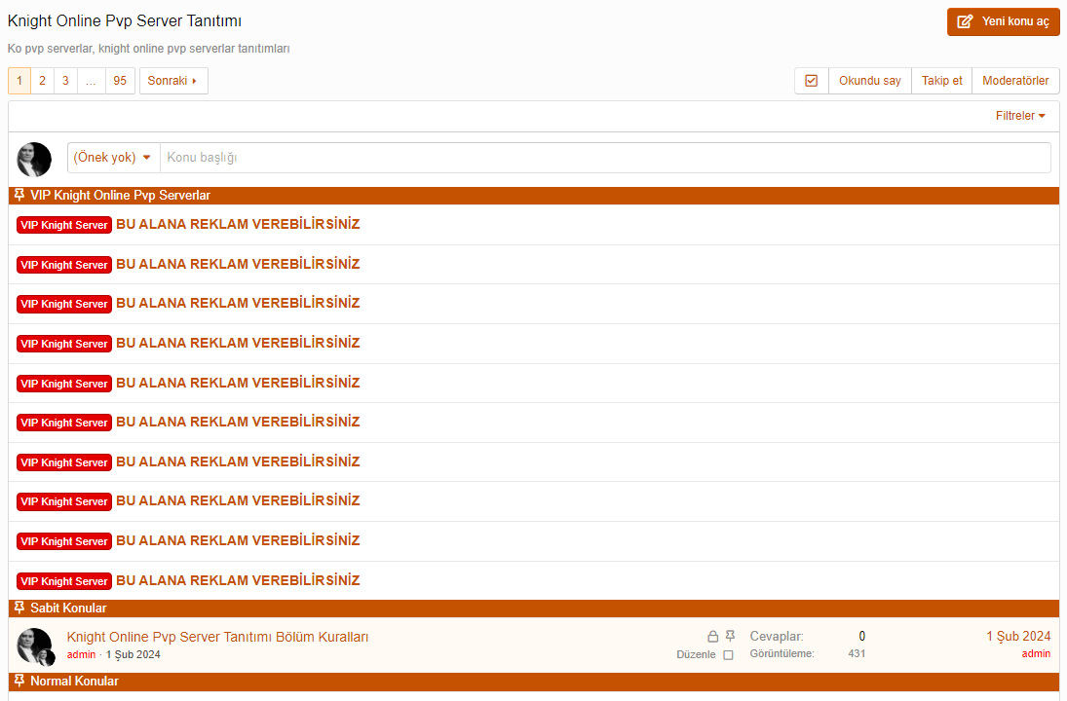The image size is (1067, 701).
Task: Focus the Konu başlığı title input field
Action: click(605, 157)
